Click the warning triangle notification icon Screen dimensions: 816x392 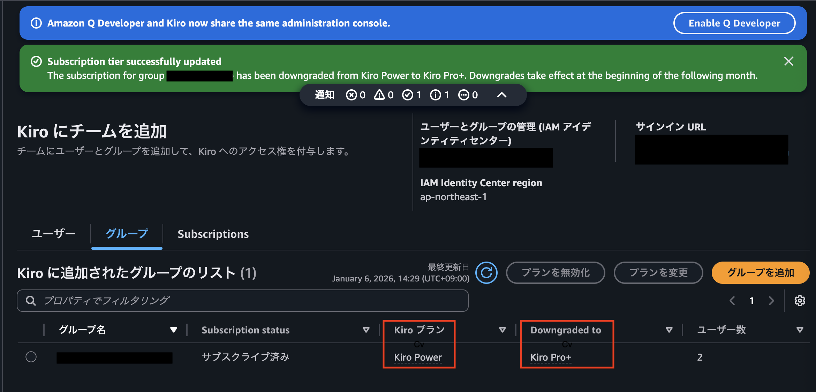click(x=379, y=95)
